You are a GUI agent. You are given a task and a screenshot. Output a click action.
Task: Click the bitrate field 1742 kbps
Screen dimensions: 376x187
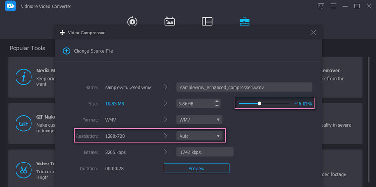(204, 152)
